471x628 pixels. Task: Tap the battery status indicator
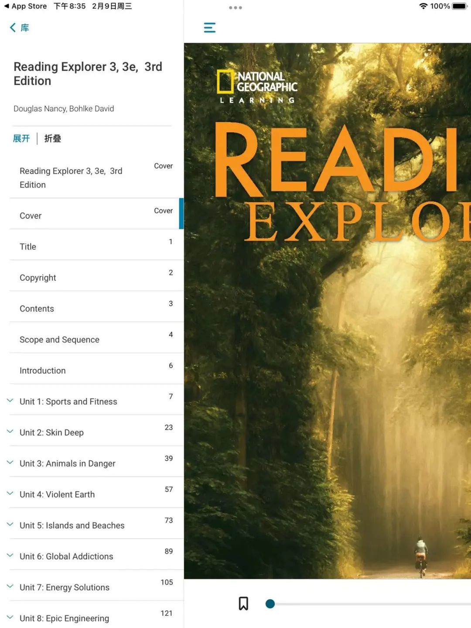tap(460, 6)
